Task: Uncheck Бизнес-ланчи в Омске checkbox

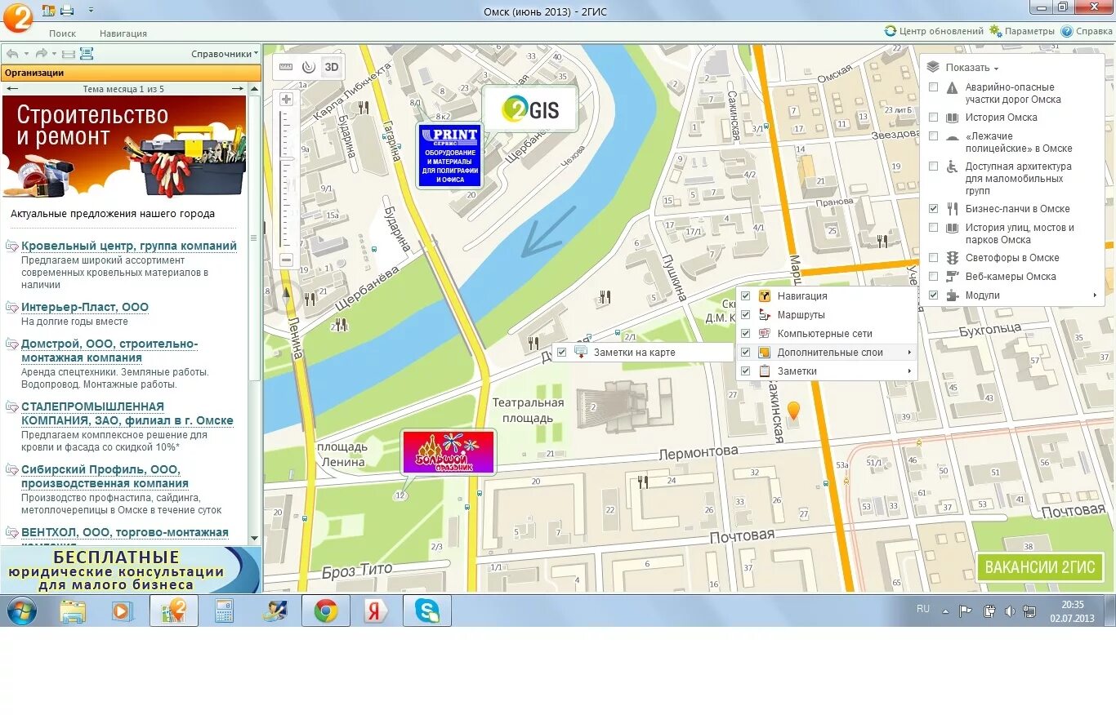Action: (933, 209)
